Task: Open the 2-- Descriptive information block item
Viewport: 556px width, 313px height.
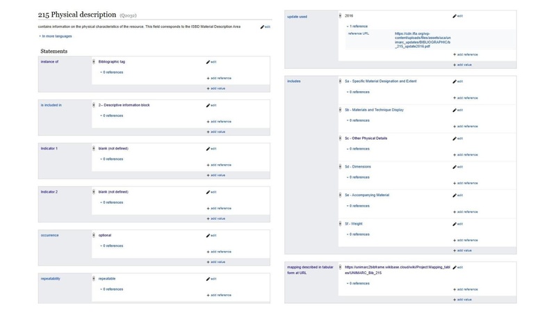Action: (x=124, y=105)
